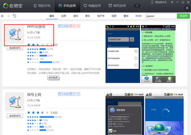Click the 请连接手机 phone icon
This screenshot has width=191, height=135.
point(152,2)
